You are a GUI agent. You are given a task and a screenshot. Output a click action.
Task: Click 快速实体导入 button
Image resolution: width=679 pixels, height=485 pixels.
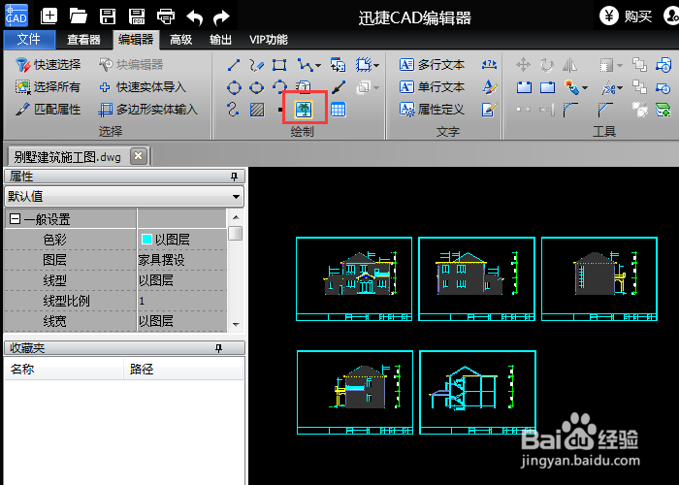point(143,87)
